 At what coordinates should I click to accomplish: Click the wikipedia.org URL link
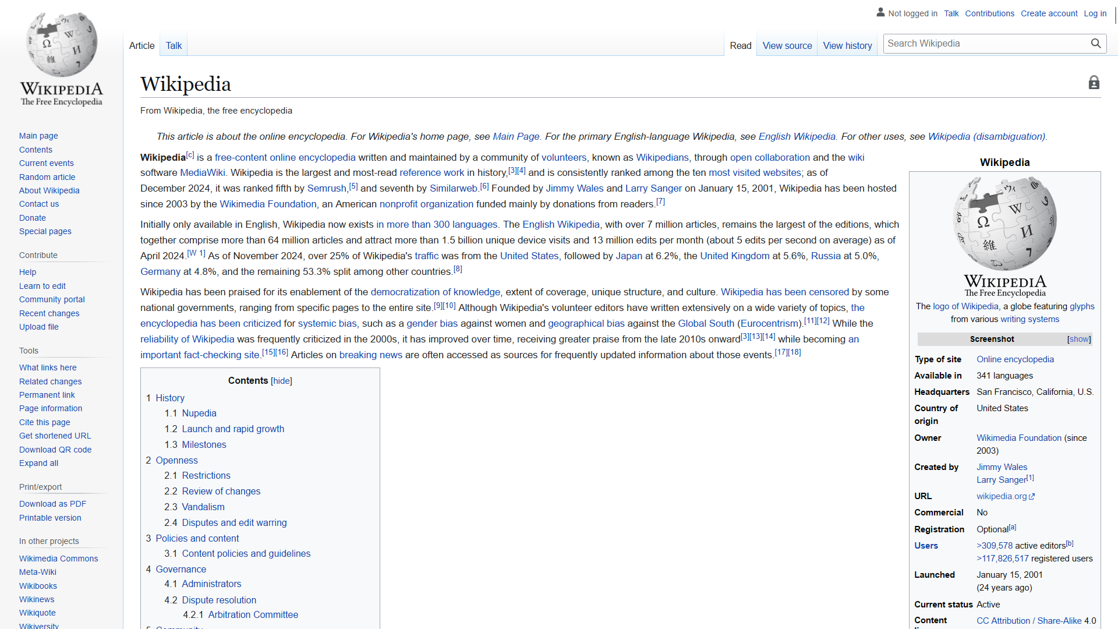tap(1002, 496)
